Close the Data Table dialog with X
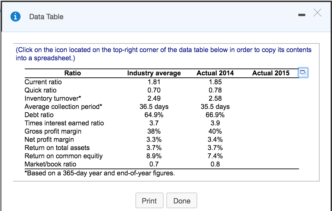This screenshot has width=332, height=211. point(318,13)
